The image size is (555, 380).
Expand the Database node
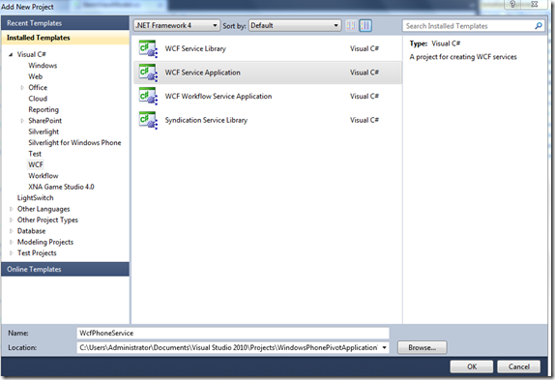11,231
